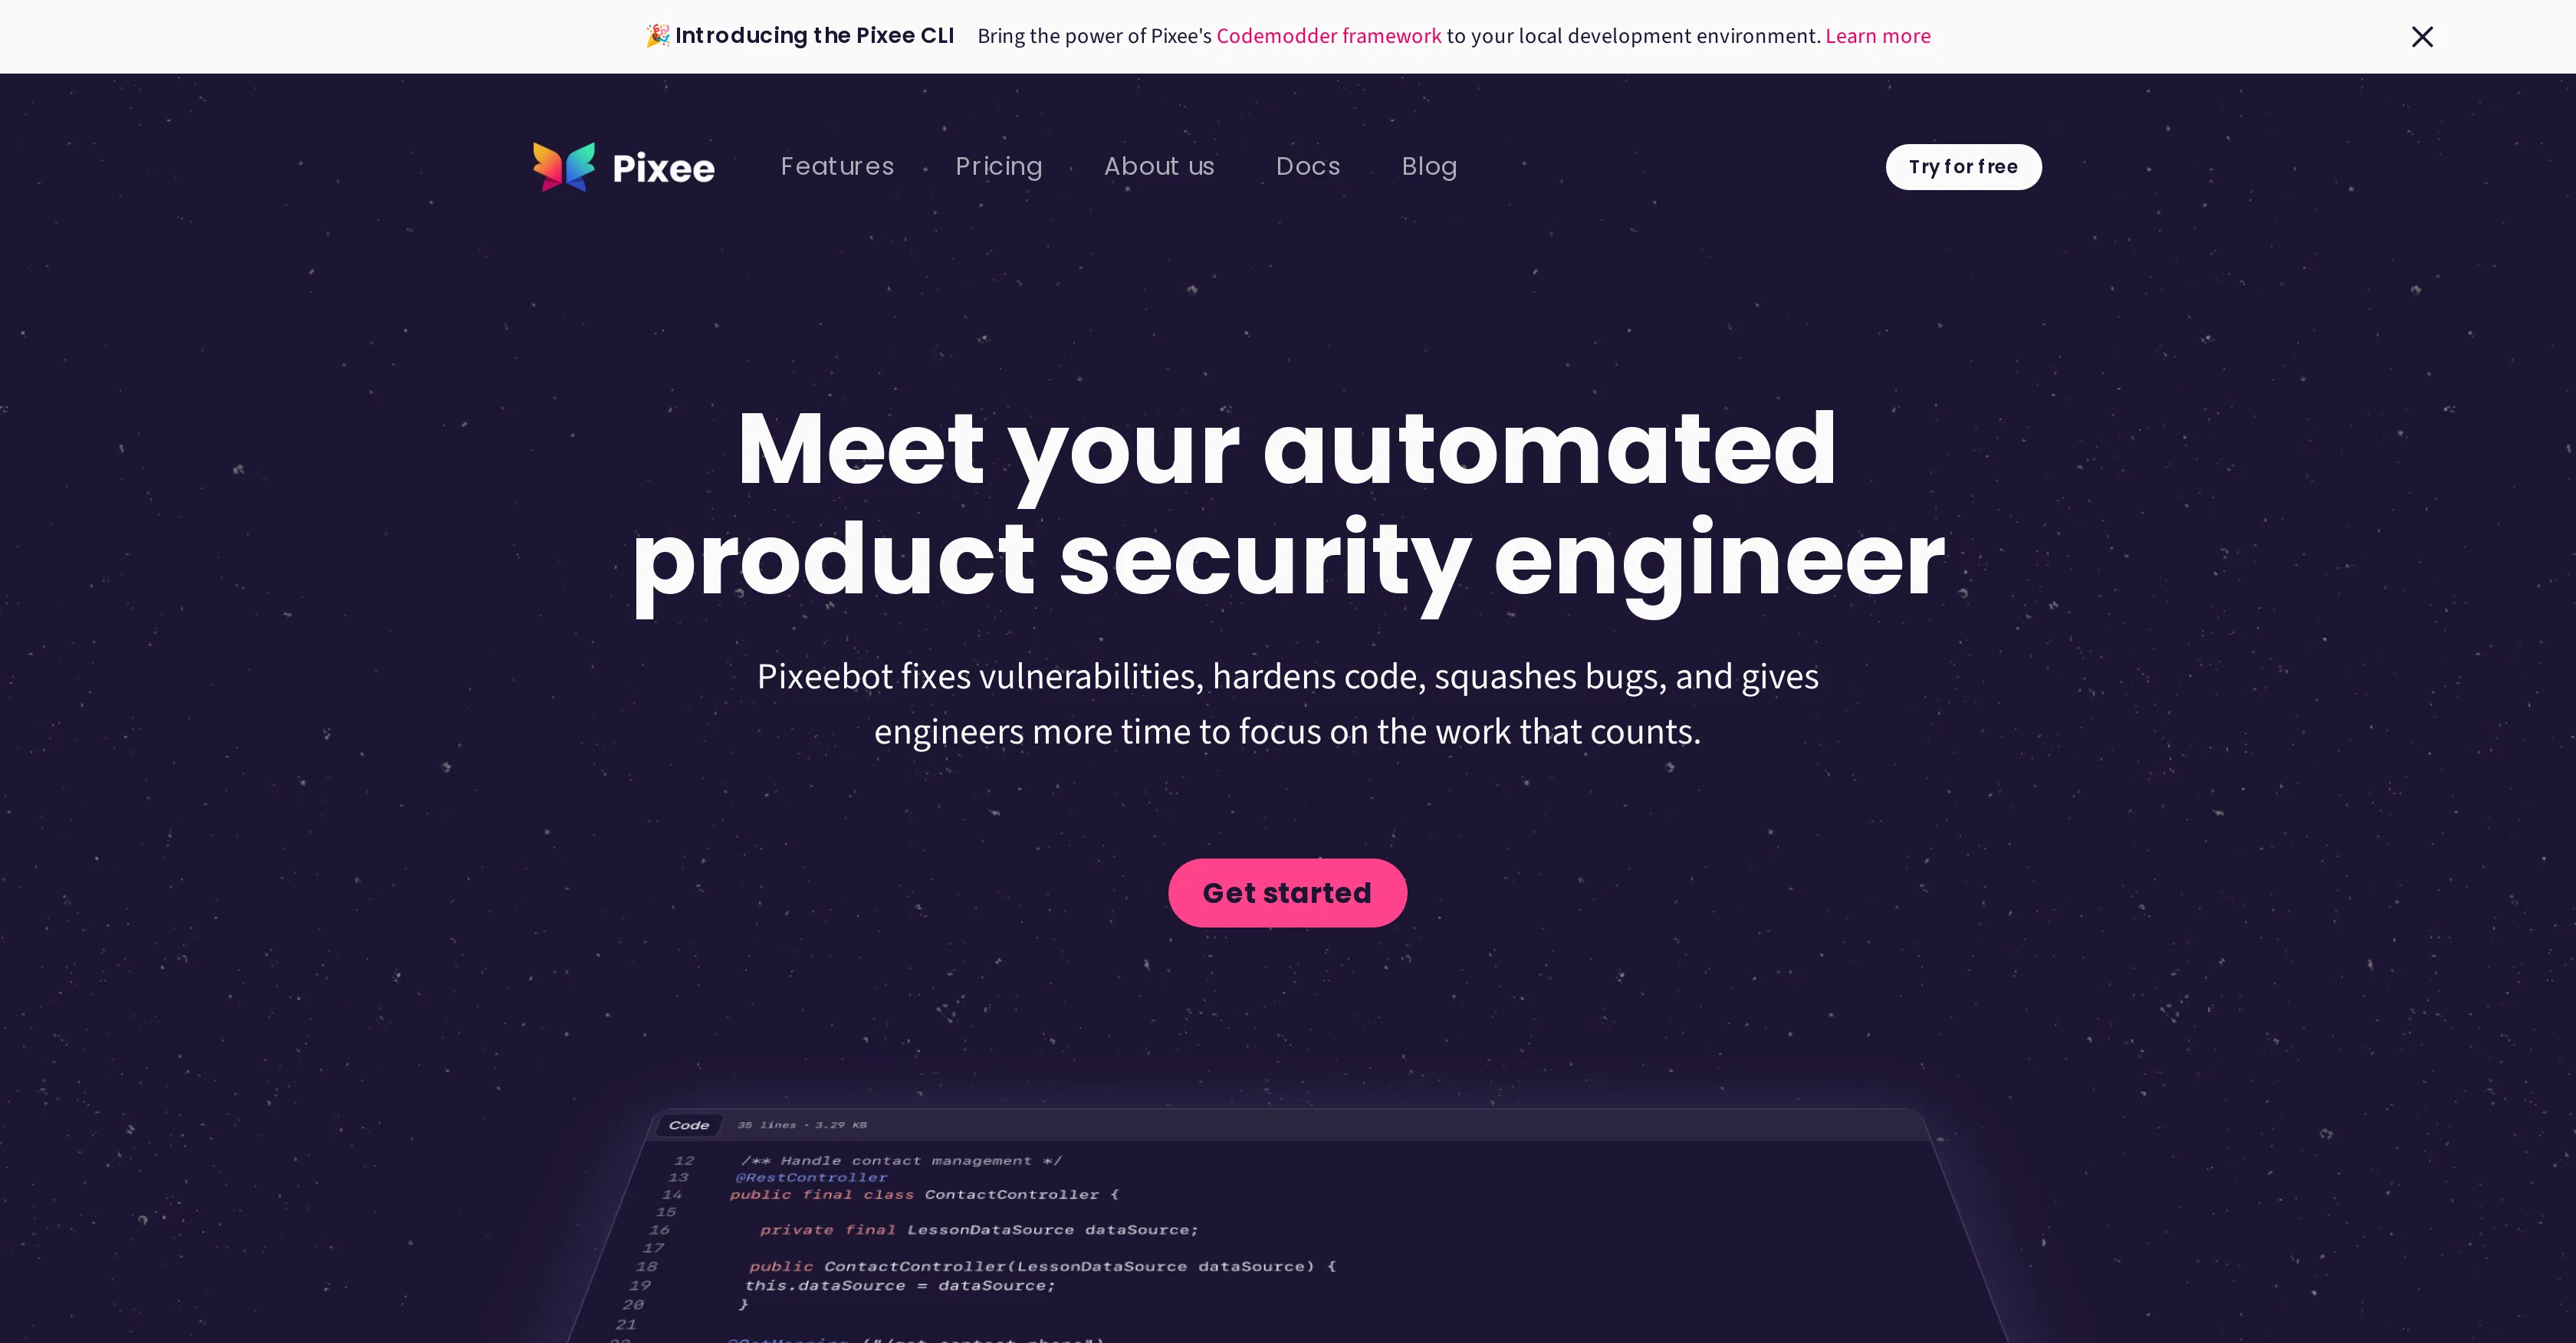Click the "Introducing the Pixee CLI" heading
The height and width of the screenshot is (1343, 2576).
point(814,36)
